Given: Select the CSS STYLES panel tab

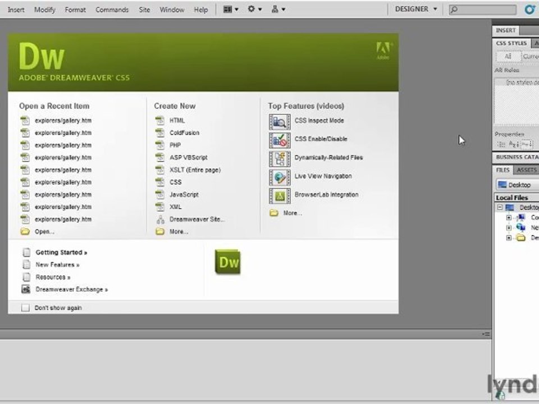Looking at the screenshot, I should coord(511,43).
